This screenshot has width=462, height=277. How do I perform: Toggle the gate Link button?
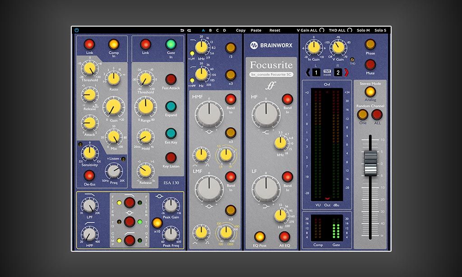(x=146, y=45)
